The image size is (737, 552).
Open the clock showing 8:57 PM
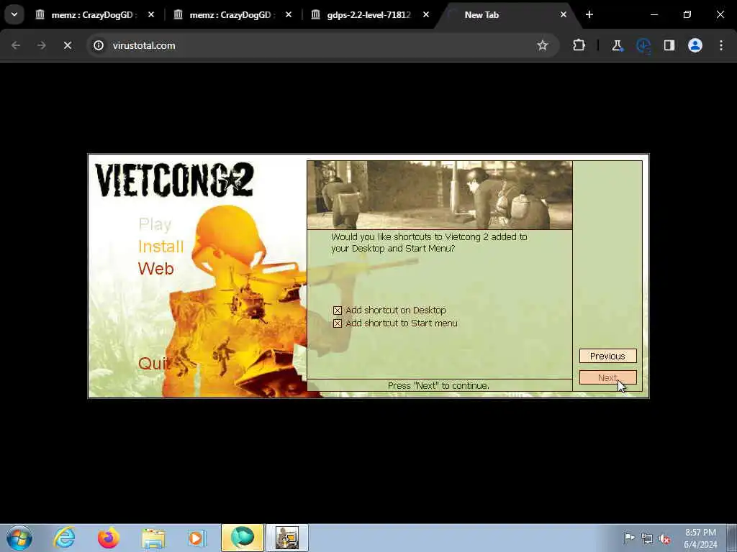click(700, 538)
